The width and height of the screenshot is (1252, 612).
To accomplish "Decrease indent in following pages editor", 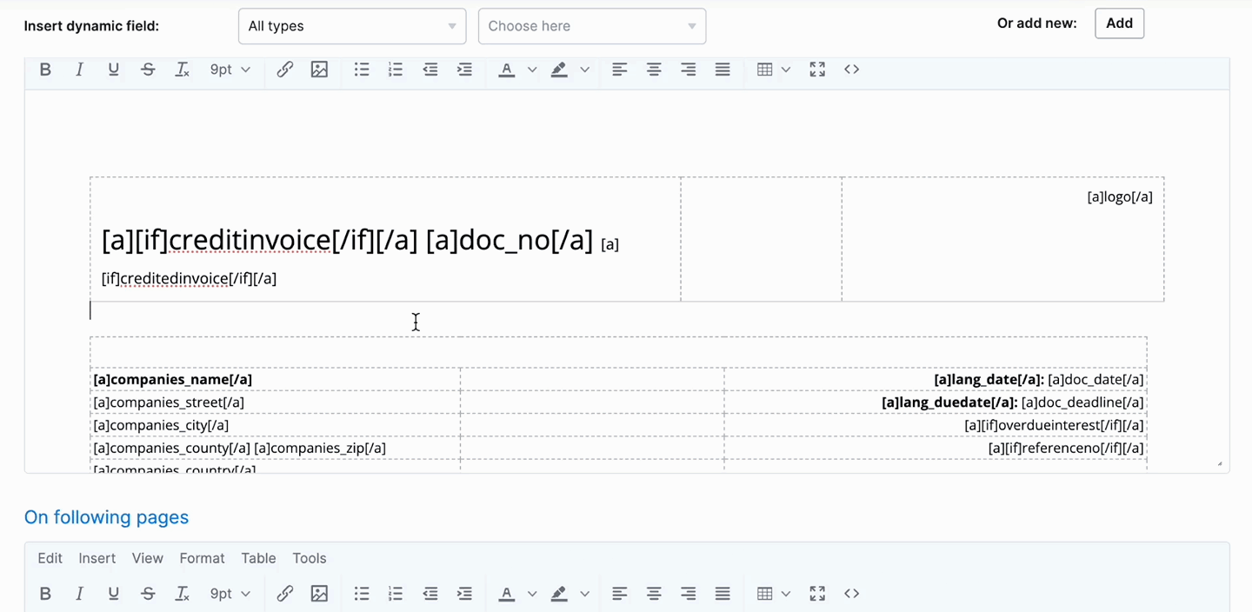I will [x=430, y=594].
